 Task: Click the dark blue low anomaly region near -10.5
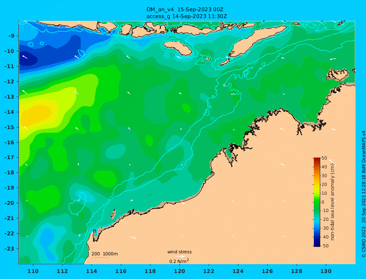(28, 59)
